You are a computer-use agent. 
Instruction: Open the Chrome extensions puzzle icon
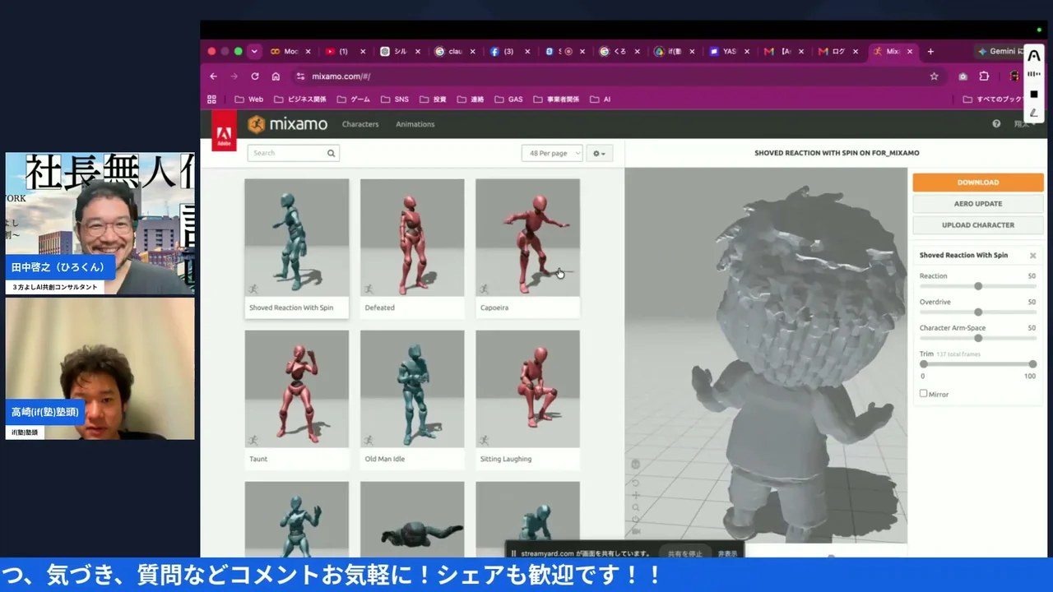(x=984, y=76)
